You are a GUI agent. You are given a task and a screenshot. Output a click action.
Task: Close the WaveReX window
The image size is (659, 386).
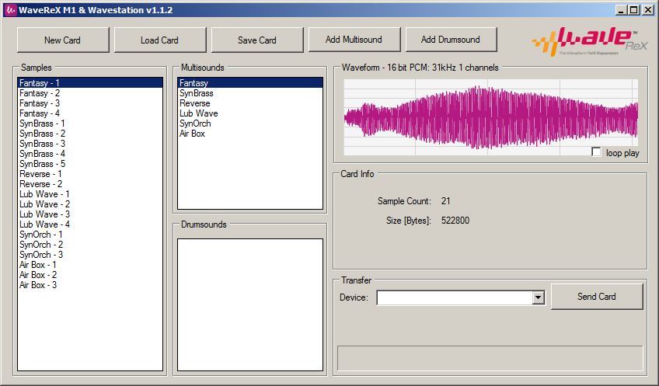click(647, 10)
